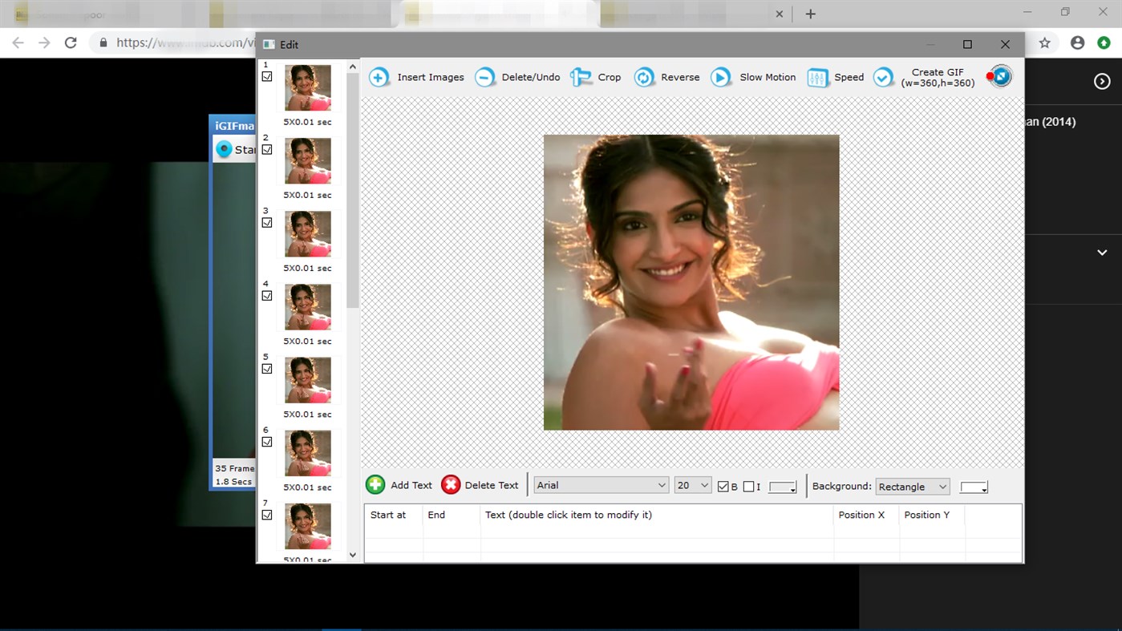Click the green Add Text icon
Viewport: 1122px width, 631px height.
point(375,484)
